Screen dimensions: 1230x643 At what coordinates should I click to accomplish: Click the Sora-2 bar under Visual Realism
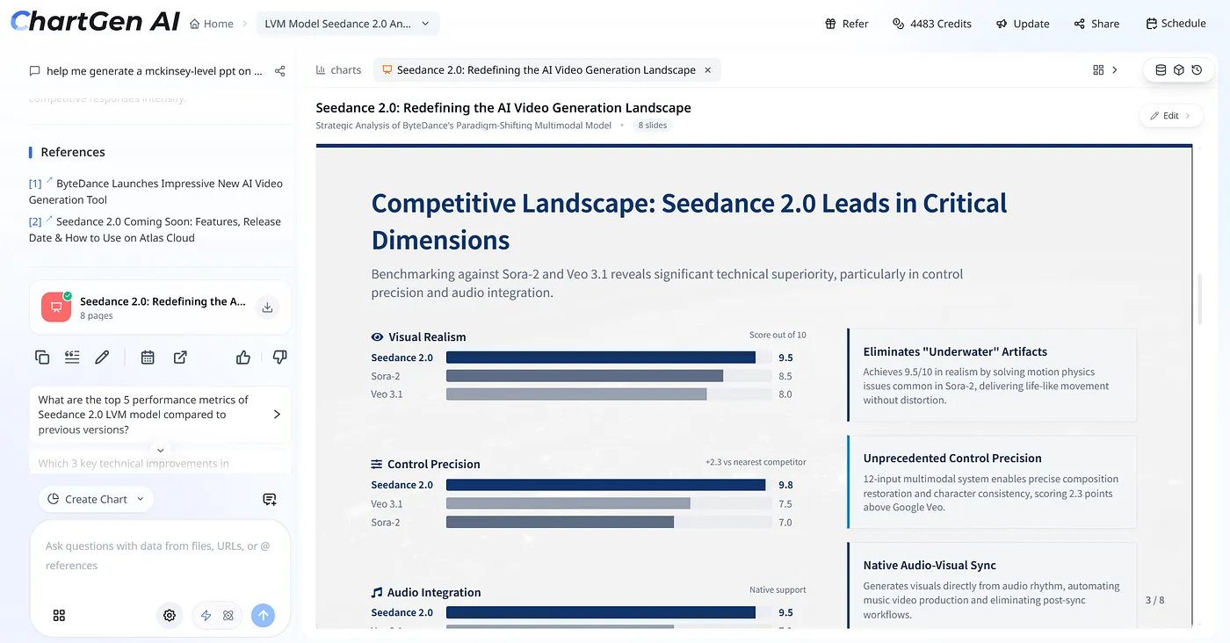pos(584,376)
